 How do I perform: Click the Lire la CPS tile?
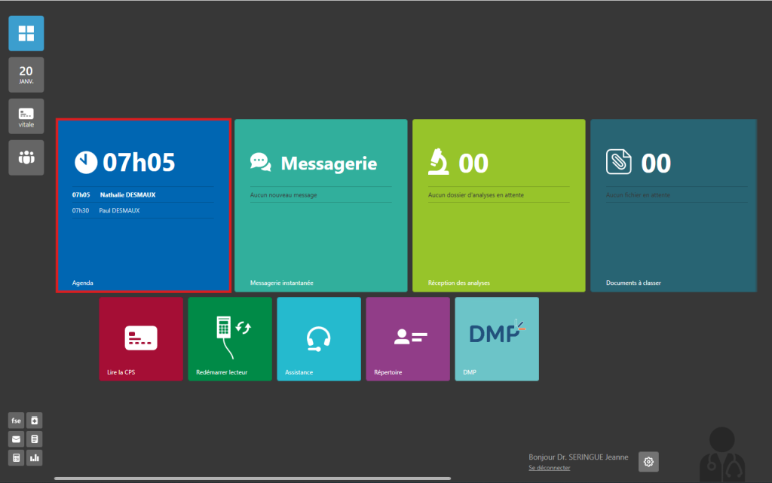(141, 339)
